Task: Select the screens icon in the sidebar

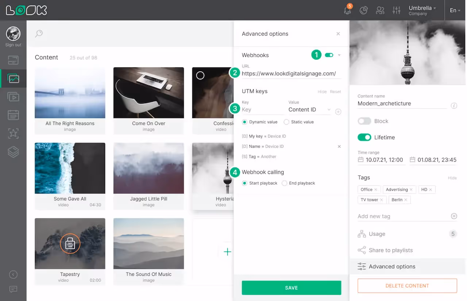Action: pyautogui.click(x=13, y=60)
